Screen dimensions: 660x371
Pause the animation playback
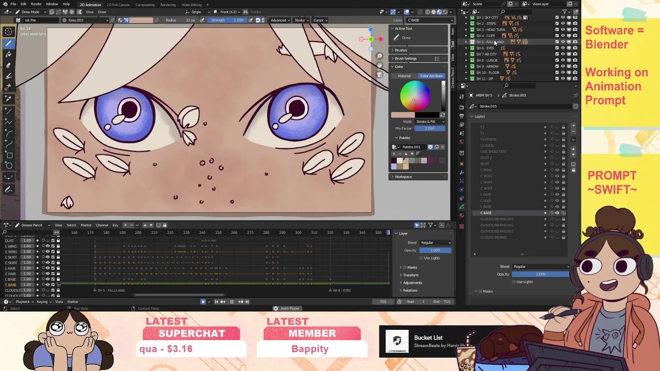232,301
